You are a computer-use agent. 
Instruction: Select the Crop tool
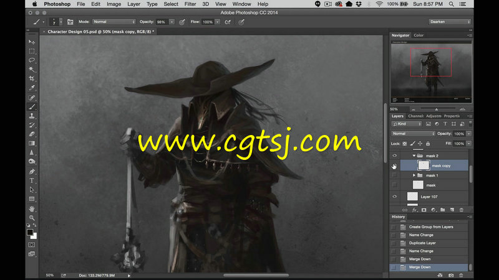[x=32, y=78]
